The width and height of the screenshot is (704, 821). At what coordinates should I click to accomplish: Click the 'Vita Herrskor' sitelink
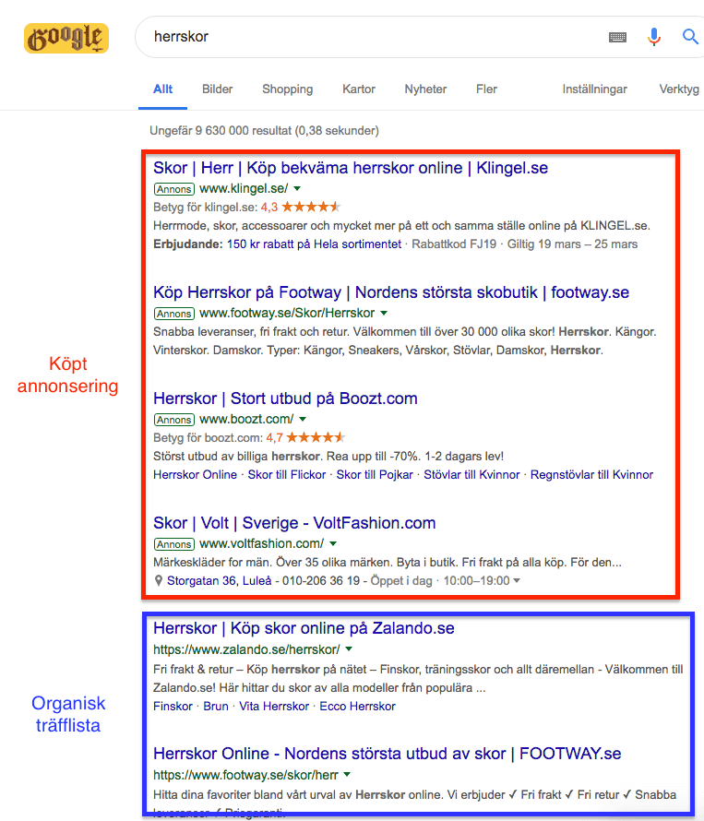(274, 707)
